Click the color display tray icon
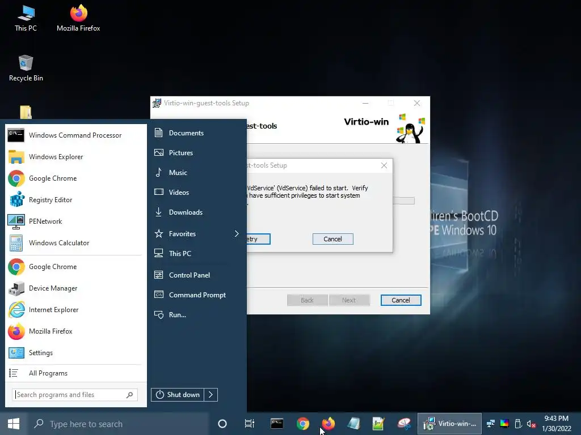 504,424
